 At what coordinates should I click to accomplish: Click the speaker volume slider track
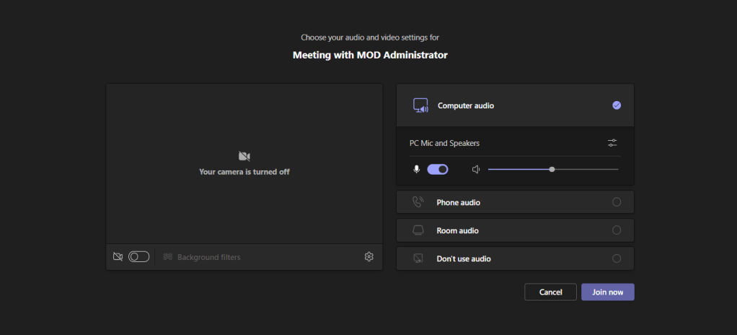point(584,169)
